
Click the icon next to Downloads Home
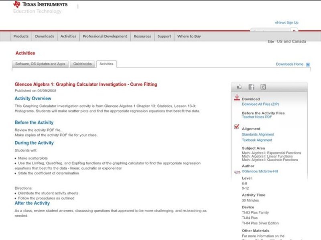(x=308, y=64)
